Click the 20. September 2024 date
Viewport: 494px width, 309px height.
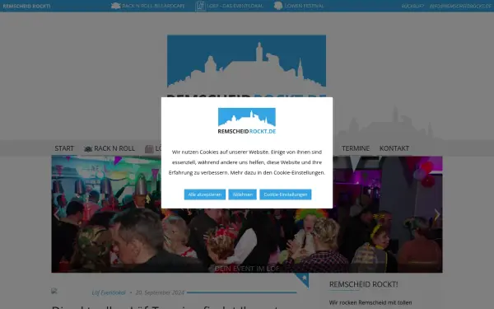[x=160, y=293]
